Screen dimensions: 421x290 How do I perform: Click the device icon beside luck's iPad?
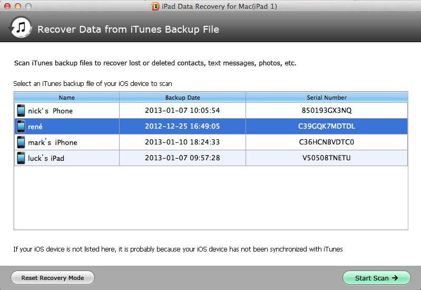click(x=21, y=158)
